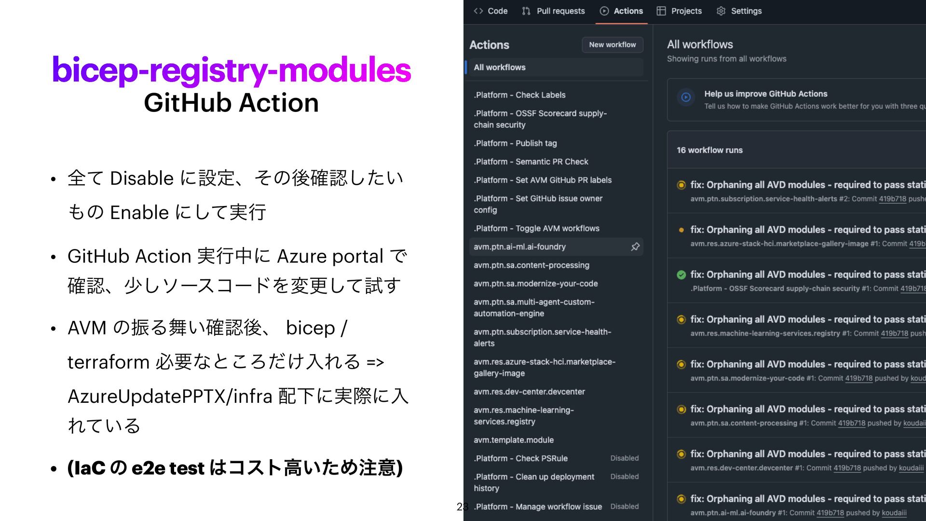The image size is (926, 521).
Task: Open .Platform - OSSF Scorecard supply-chain security workflow
Action: click(x=540, y=119)
